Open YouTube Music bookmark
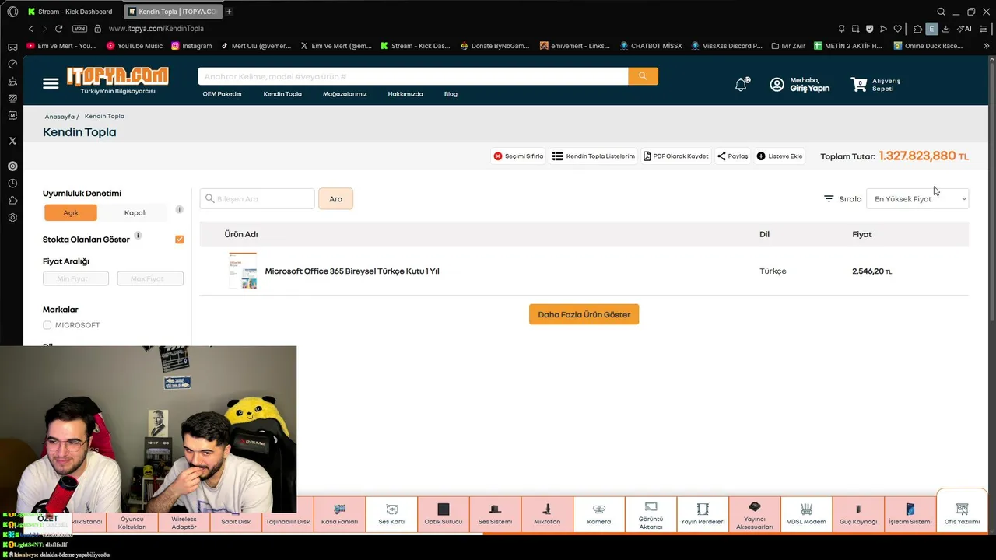The height and width of the screenshot is (560, 996). pyautogui.click(x=134, y=46)
